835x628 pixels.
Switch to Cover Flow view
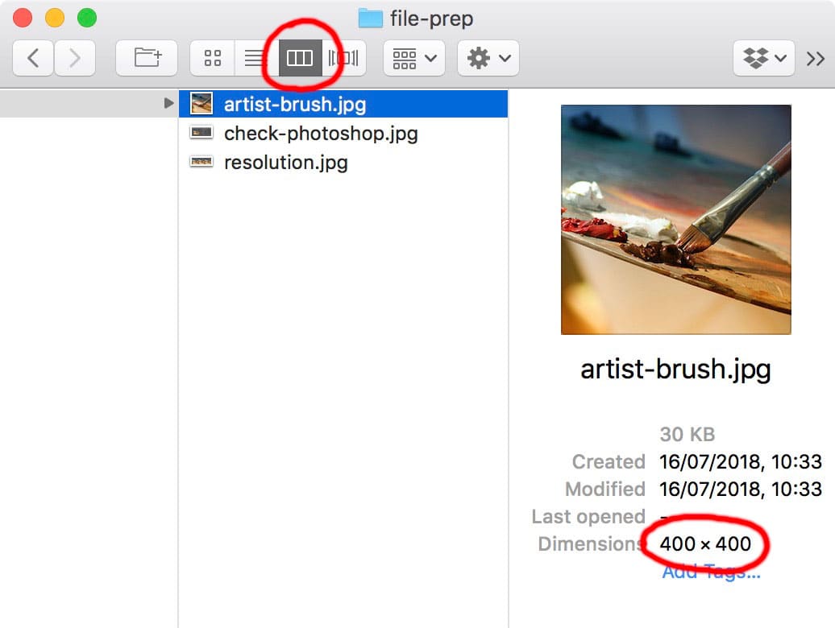click(343, 58)
